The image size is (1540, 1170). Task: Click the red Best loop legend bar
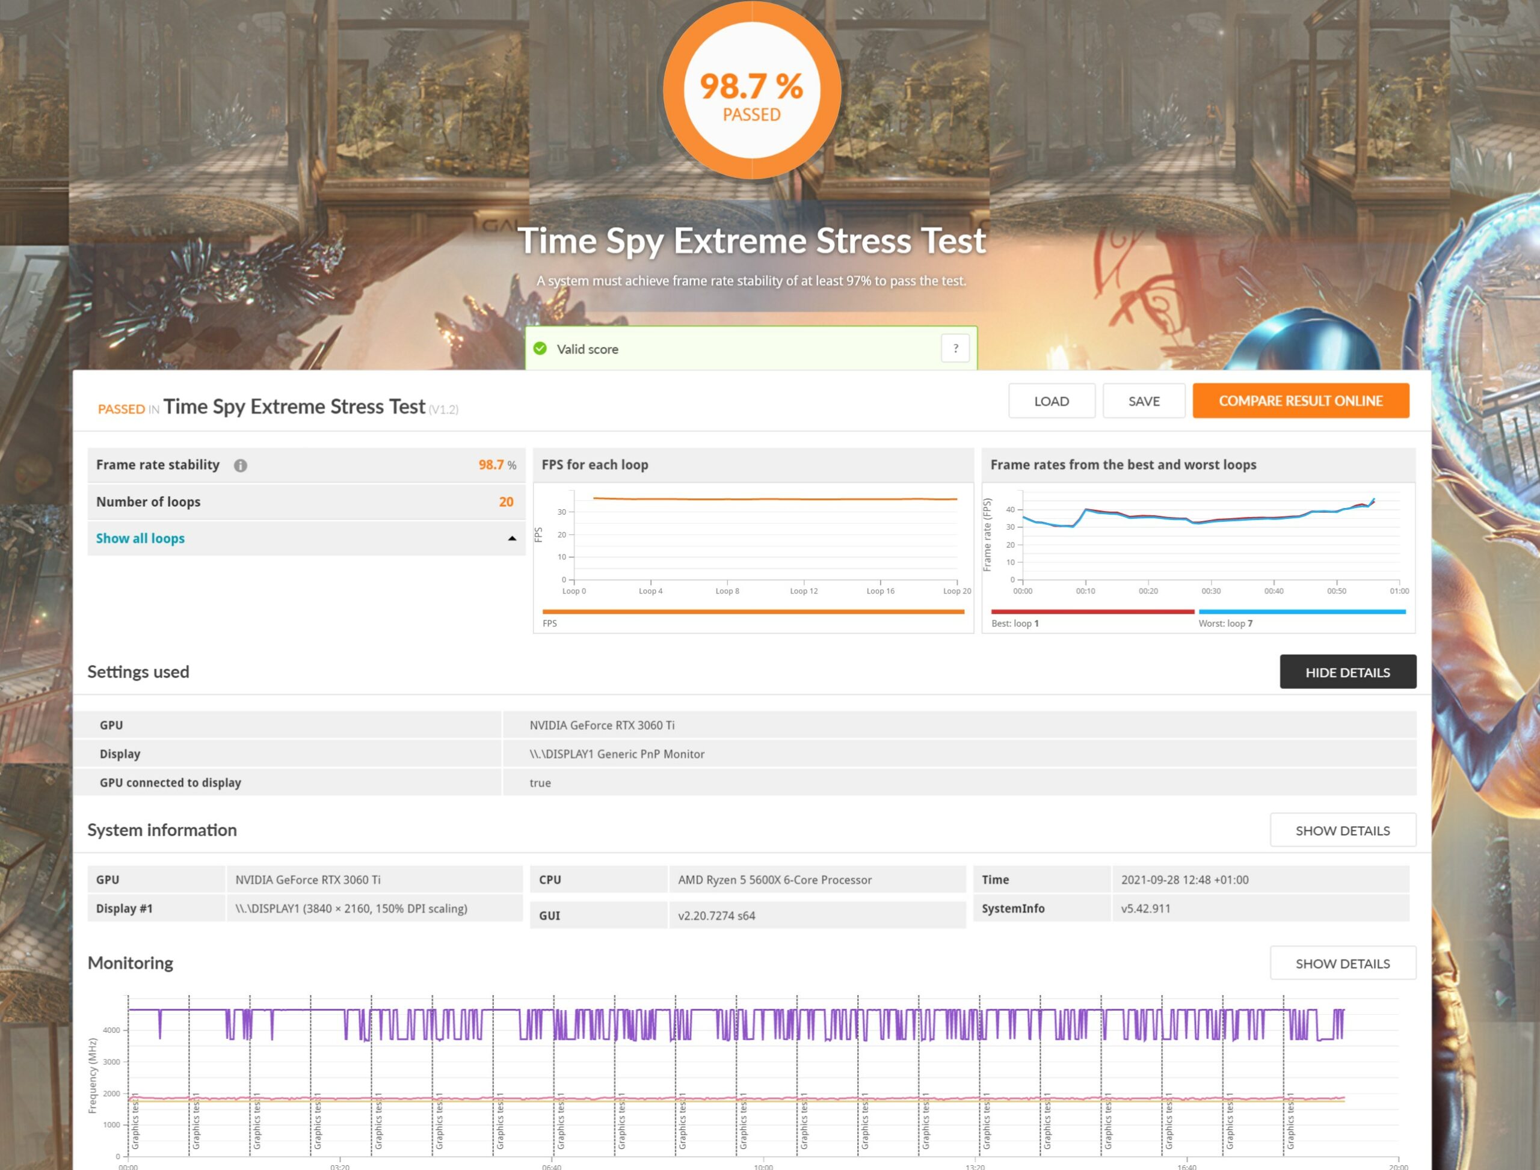[1092, 611]
